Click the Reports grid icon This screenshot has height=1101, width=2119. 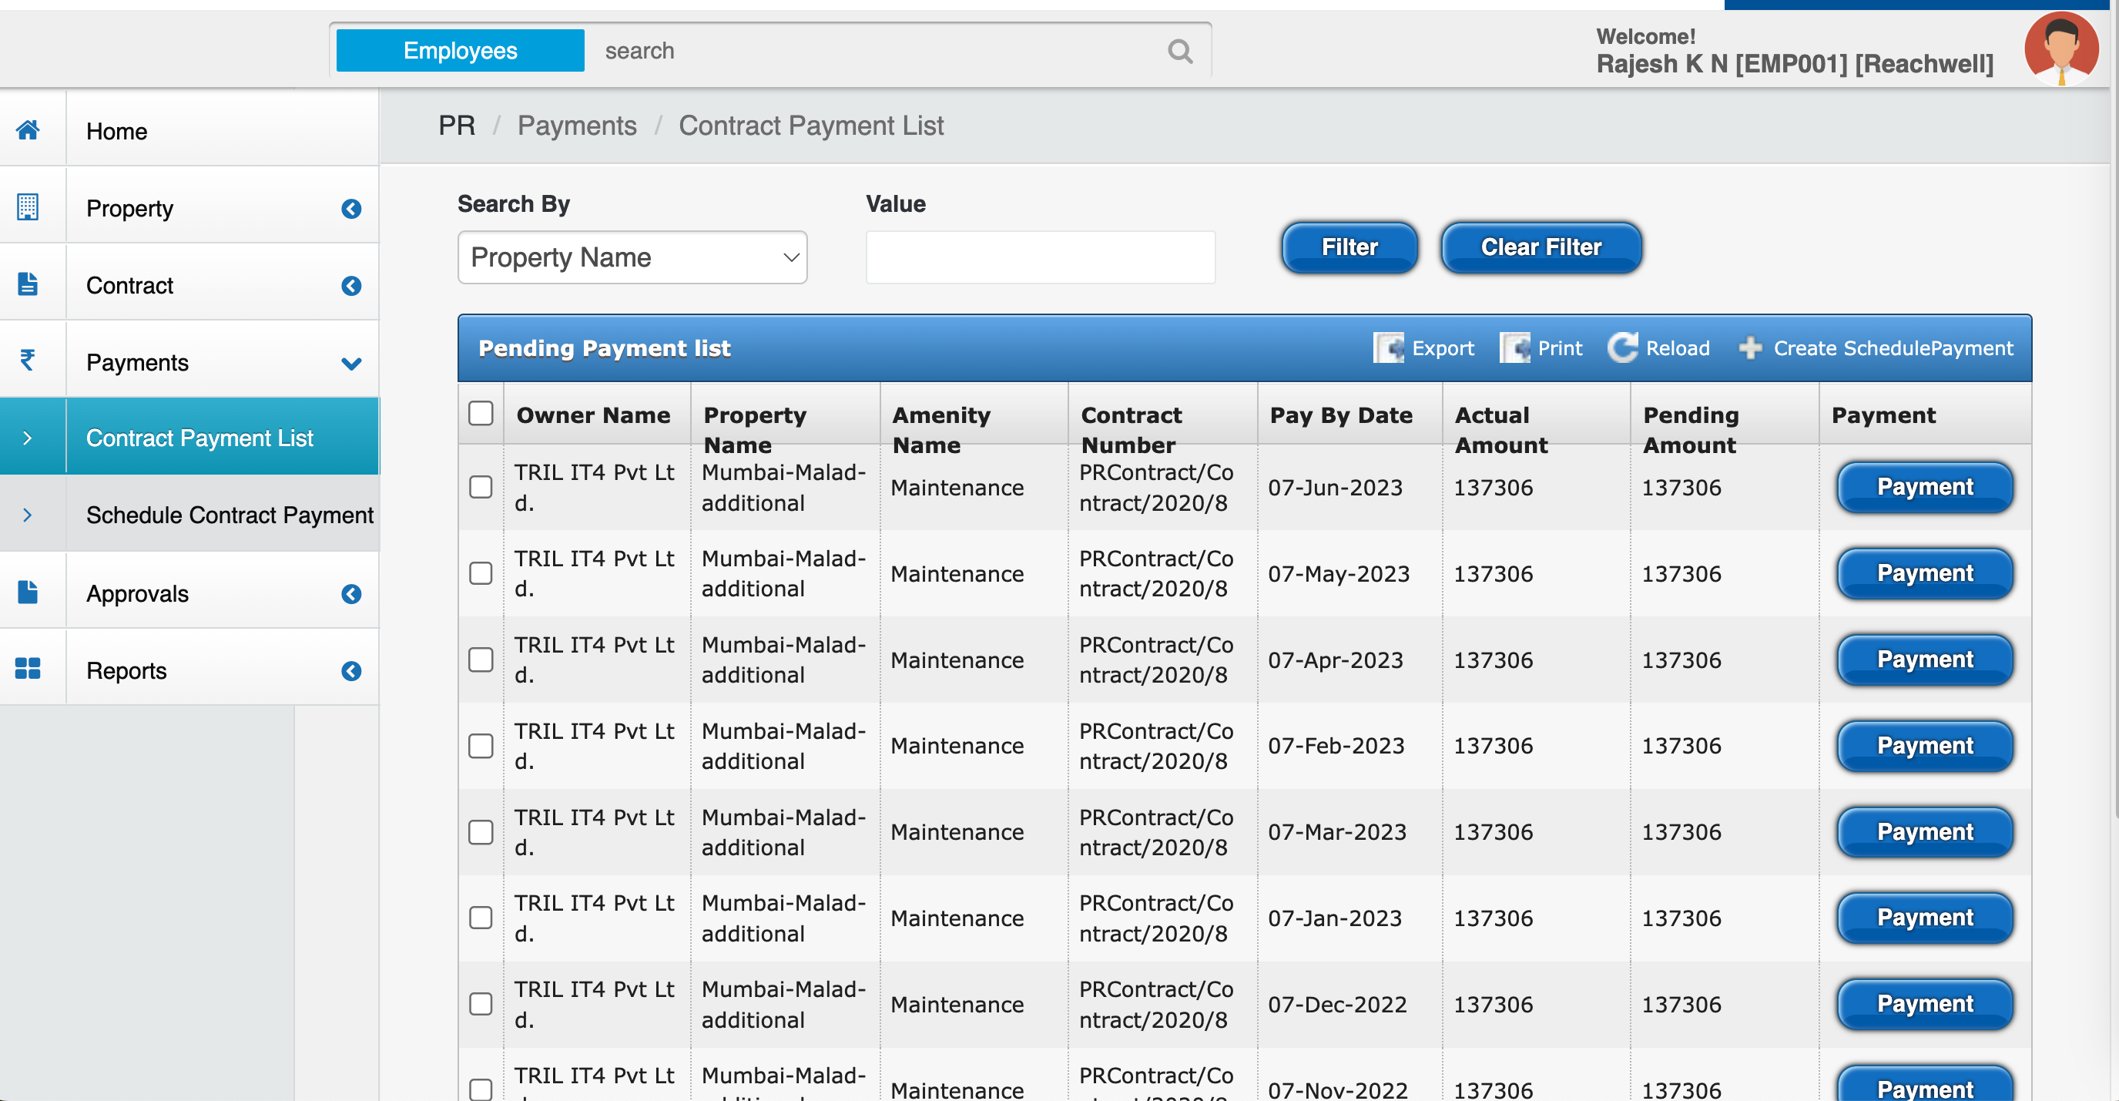pos(28,668)
